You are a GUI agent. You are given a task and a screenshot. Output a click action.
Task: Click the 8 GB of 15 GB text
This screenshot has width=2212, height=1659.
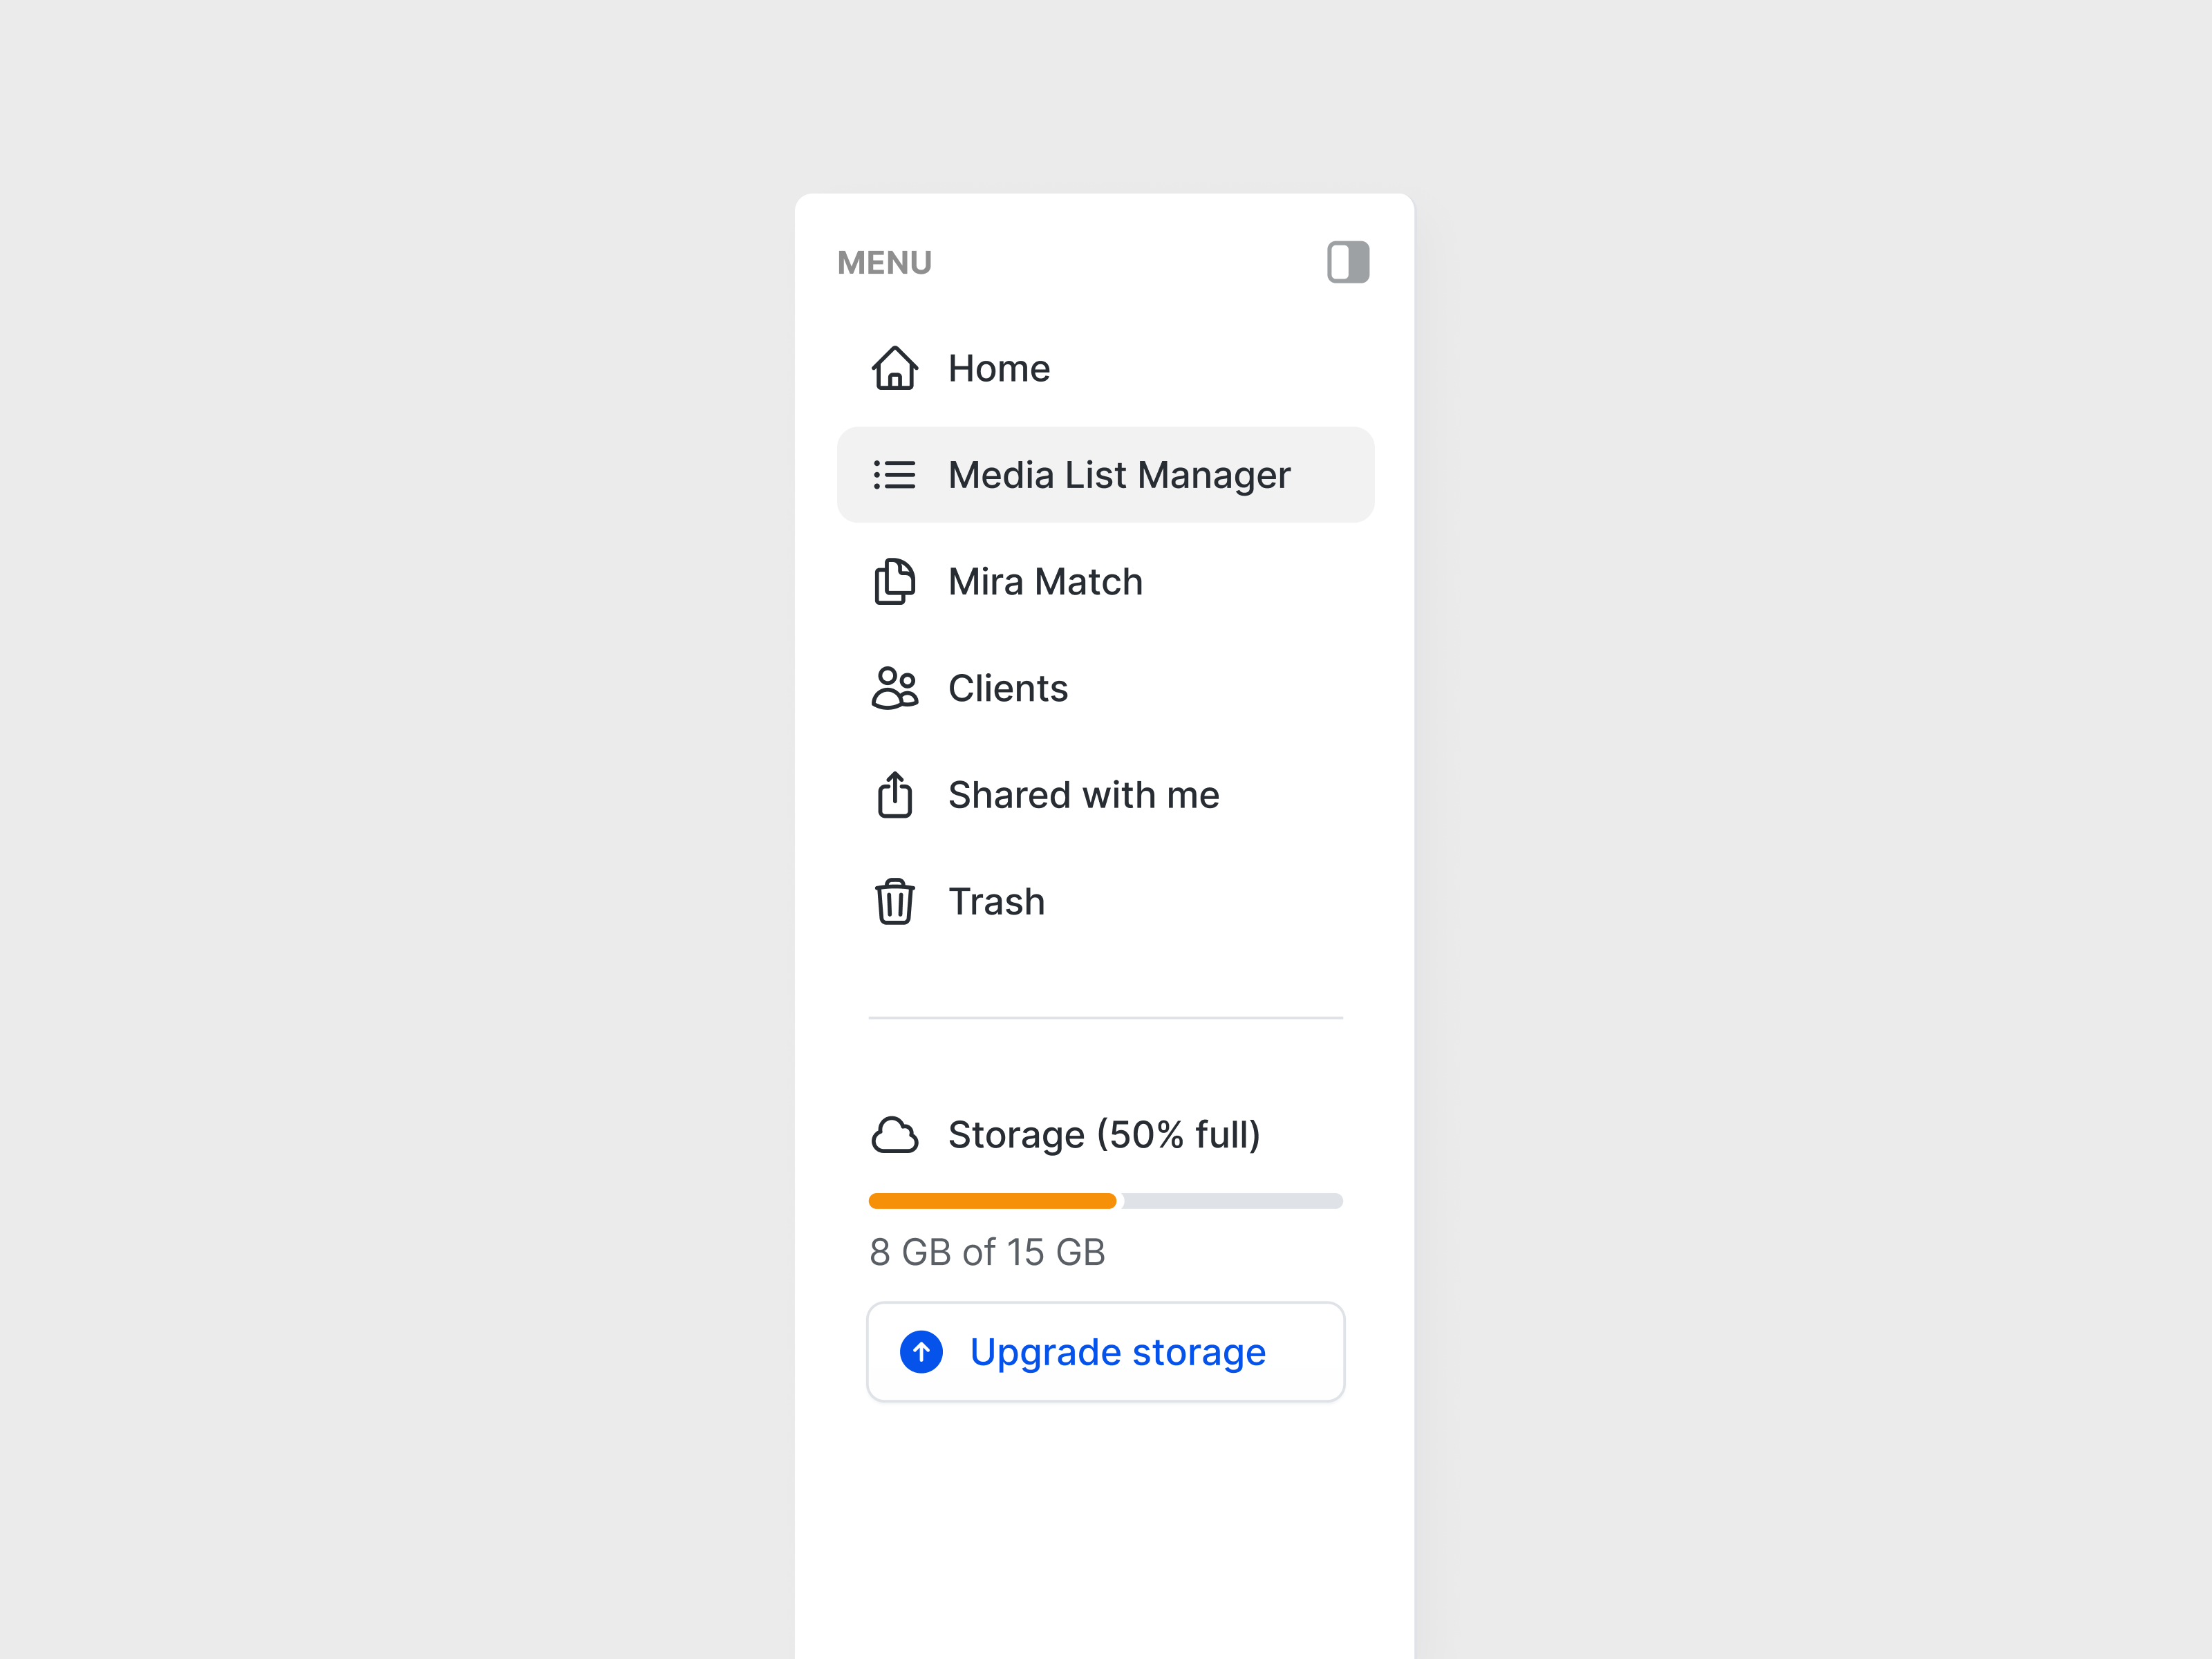987,1252
